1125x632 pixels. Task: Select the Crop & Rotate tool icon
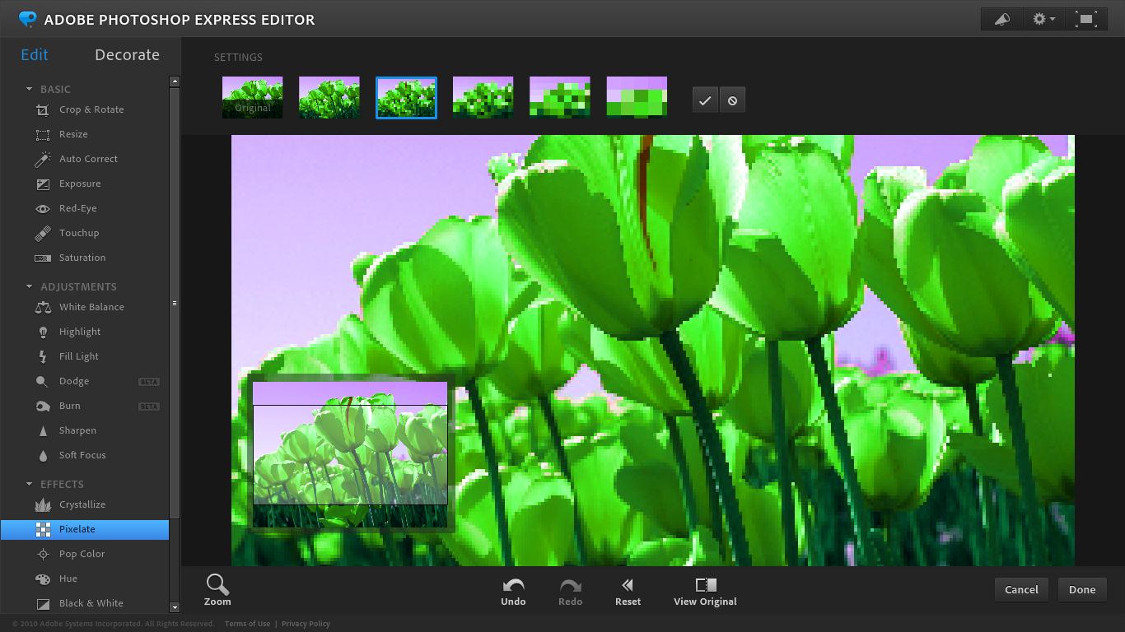(43, 109)
